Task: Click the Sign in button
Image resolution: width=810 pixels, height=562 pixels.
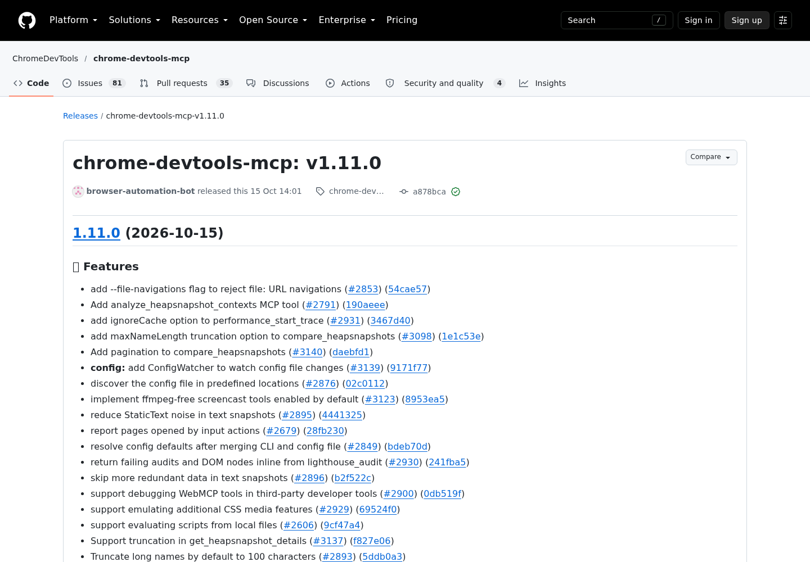Action: [699, 20]
